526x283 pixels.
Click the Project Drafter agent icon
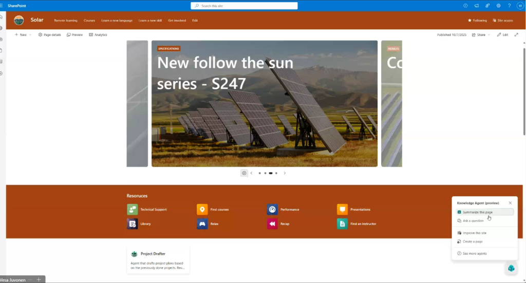134,254
